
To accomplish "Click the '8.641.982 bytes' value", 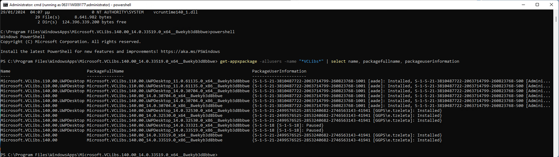I will pos(93,17).
